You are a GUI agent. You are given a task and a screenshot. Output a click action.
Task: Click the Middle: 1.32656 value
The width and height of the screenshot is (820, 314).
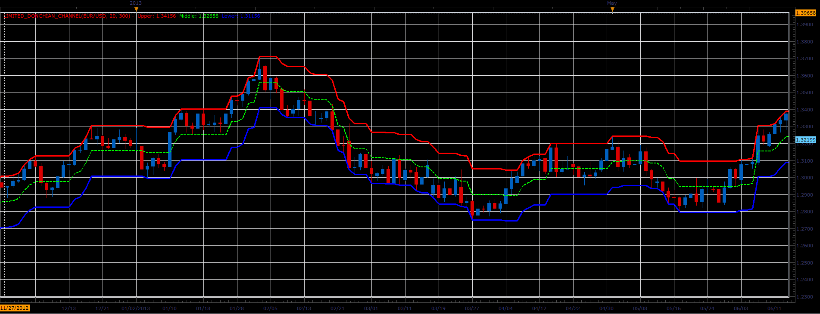click(199, 16)
